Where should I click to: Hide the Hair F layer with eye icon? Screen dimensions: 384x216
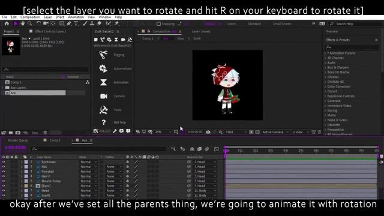(x=4, y=176)
